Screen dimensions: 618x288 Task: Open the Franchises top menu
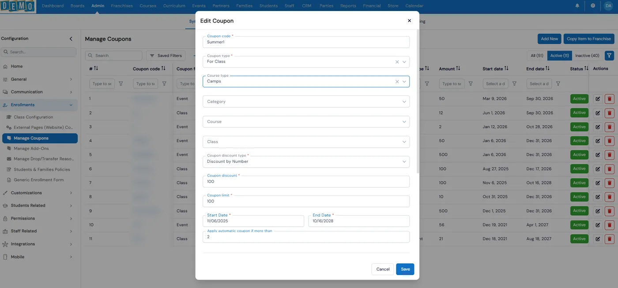[122, 6]
